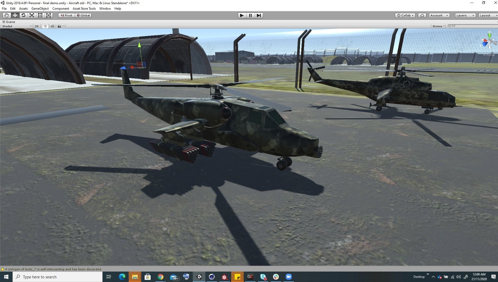498x282 pixels.
Task: Activate the Move tool
Action: coord(15,15)
